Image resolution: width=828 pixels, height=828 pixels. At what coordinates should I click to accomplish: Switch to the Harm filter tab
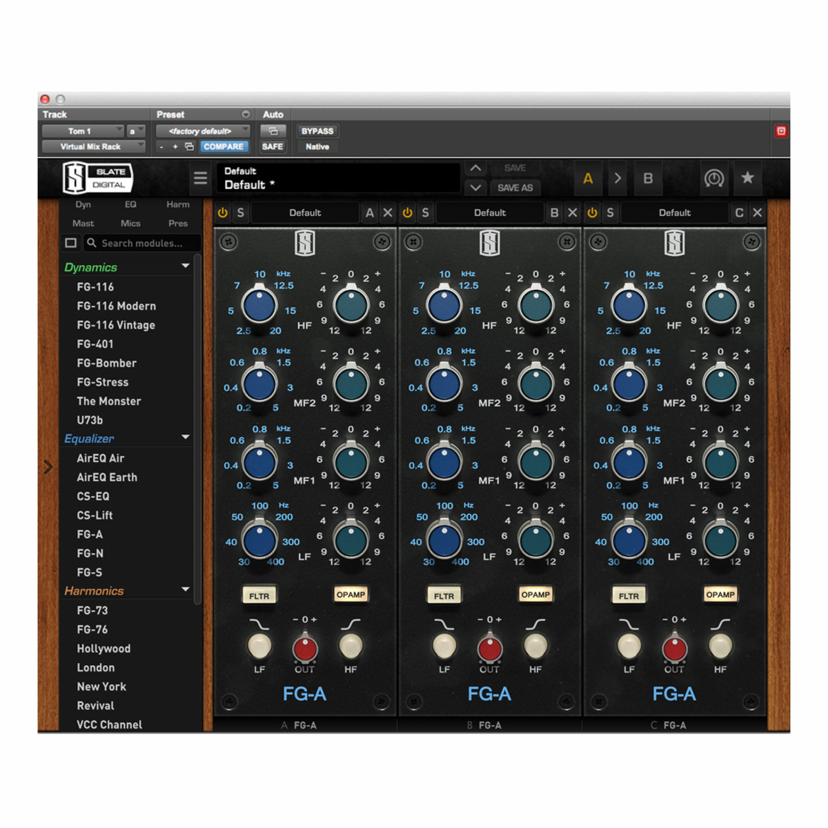pyautogui.click(x=178, y=204)
